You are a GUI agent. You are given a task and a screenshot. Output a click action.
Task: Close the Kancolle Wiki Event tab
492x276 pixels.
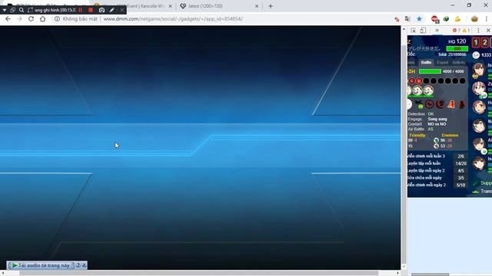(171, 6)
